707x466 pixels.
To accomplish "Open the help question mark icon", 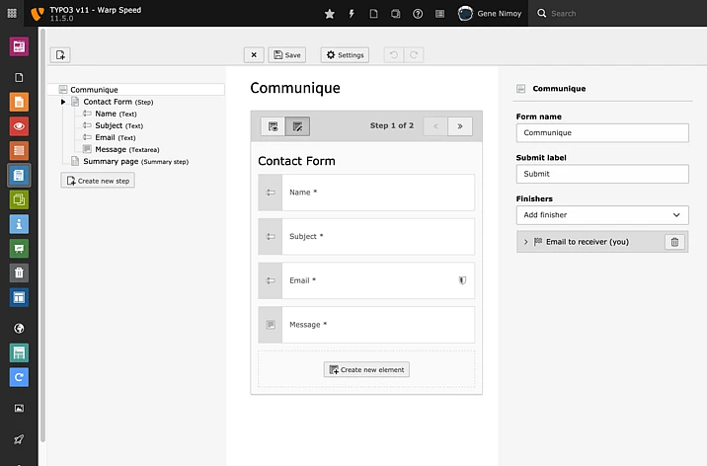I will pos(418,14).
